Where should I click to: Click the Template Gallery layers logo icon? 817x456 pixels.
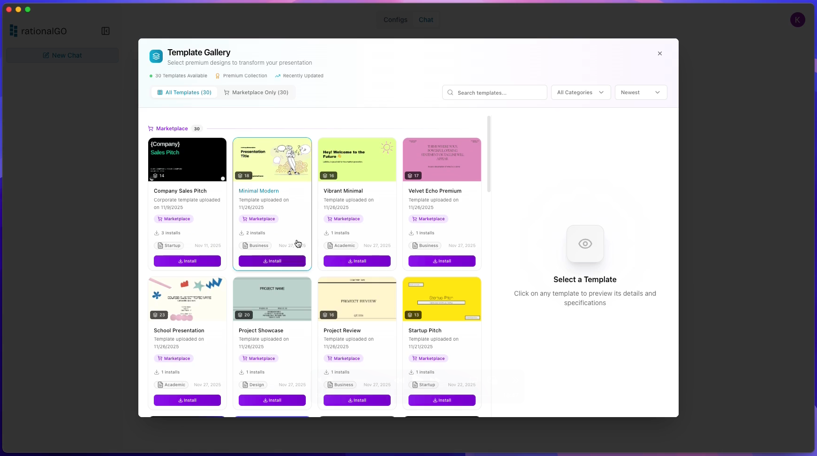[x=156, y=56]
